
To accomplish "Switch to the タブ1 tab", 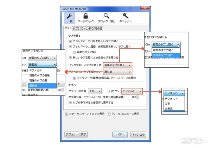I will (68, 28).
